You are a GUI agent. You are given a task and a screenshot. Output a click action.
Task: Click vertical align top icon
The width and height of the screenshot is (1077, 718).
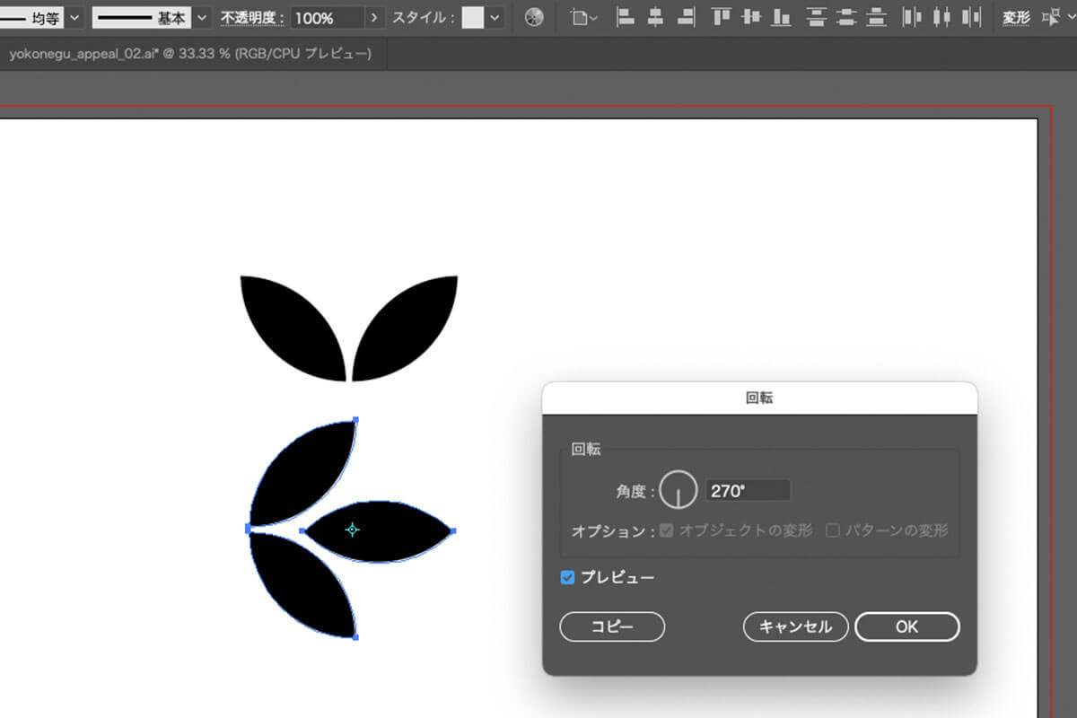tap(721, 17)
